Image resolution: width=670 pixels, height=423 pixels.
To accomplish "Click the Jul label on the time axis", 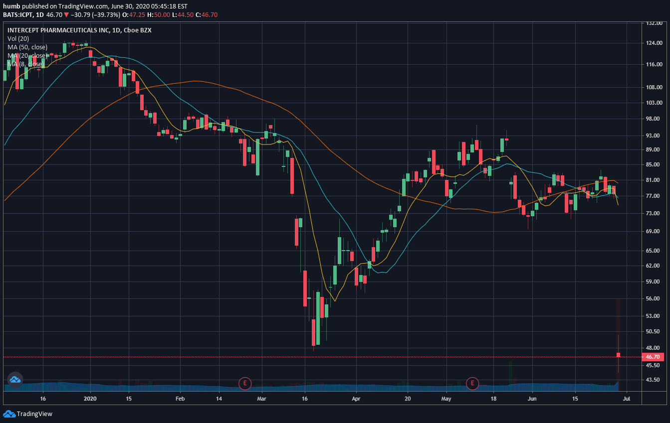I will (x=627, y=399).
